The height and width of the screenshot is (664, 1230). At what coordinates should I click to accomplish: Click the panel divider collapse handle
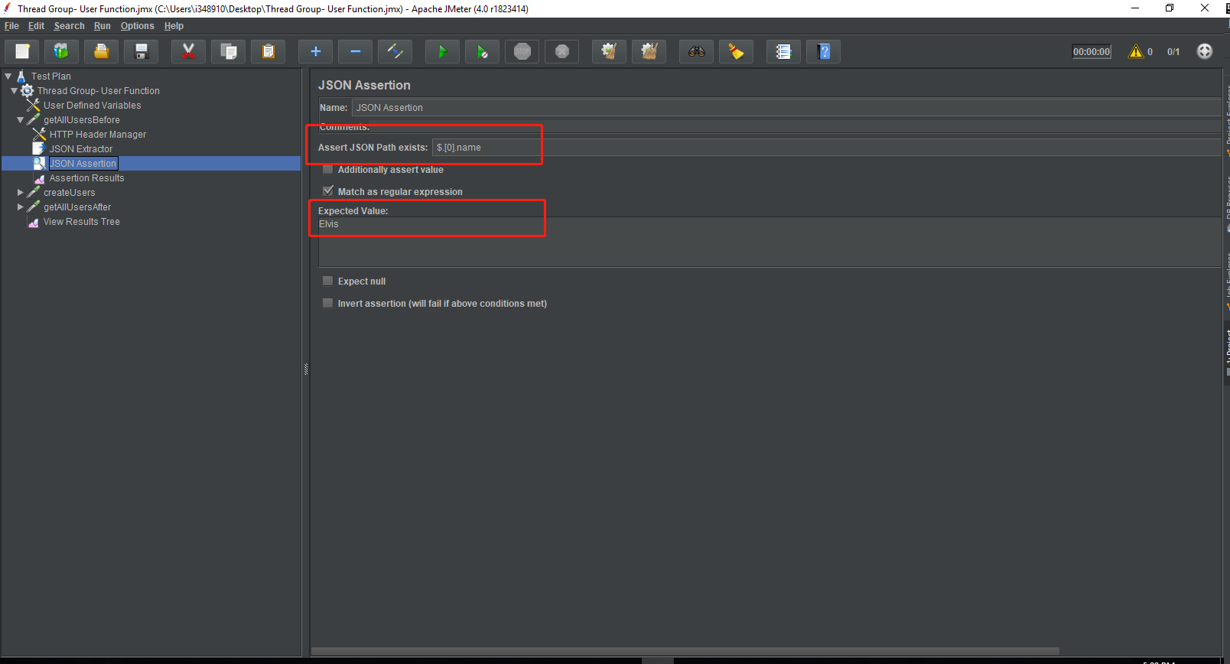306,369
